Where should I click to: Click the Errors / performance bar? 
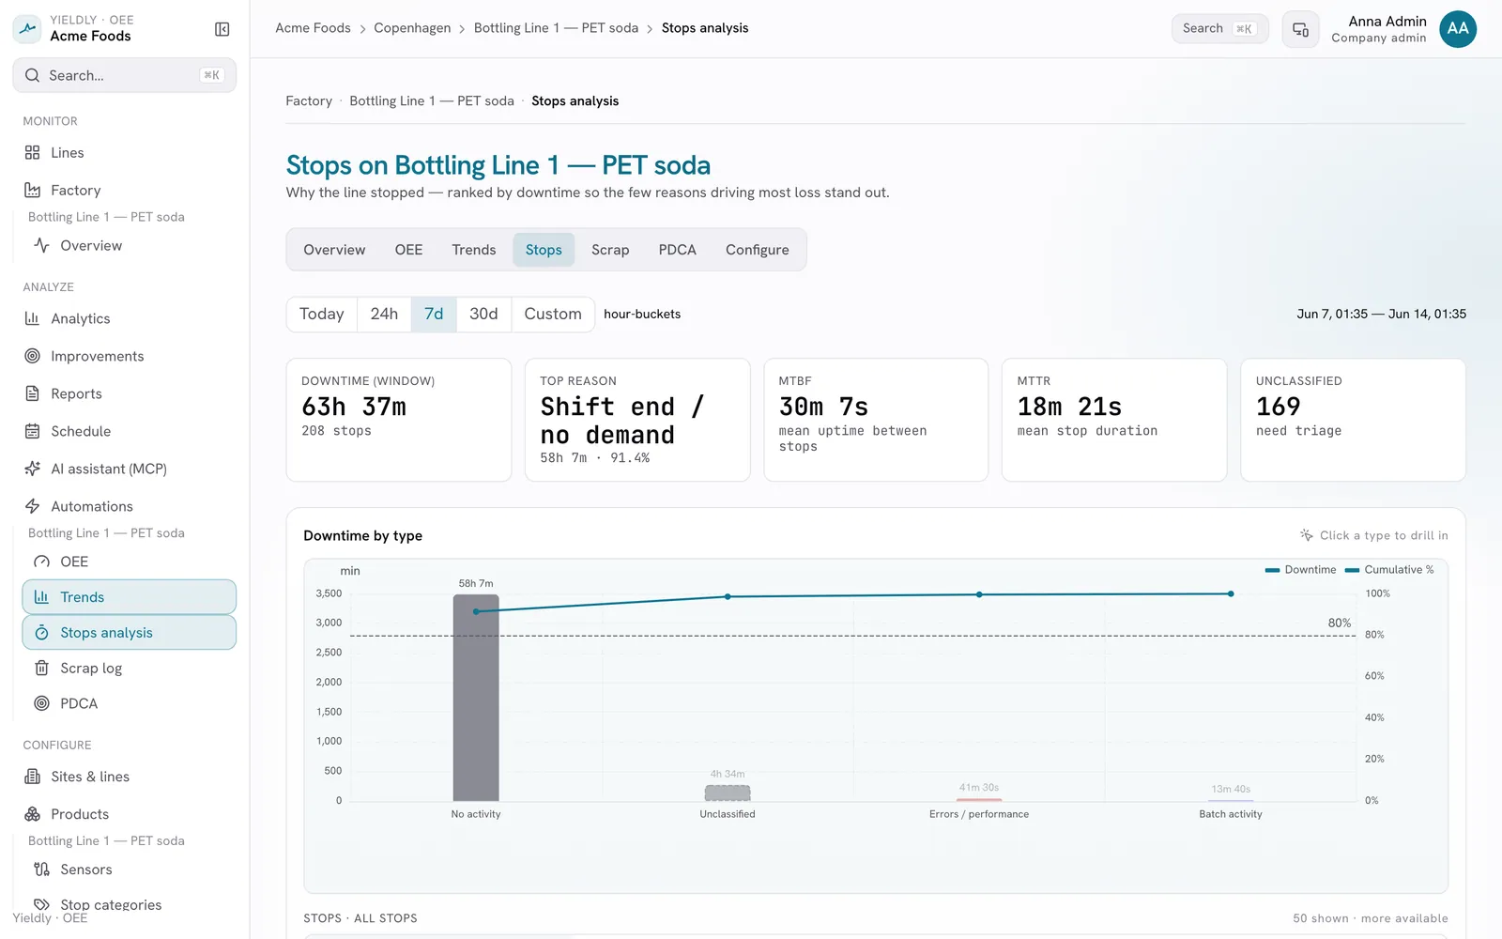tap(979, 800)
